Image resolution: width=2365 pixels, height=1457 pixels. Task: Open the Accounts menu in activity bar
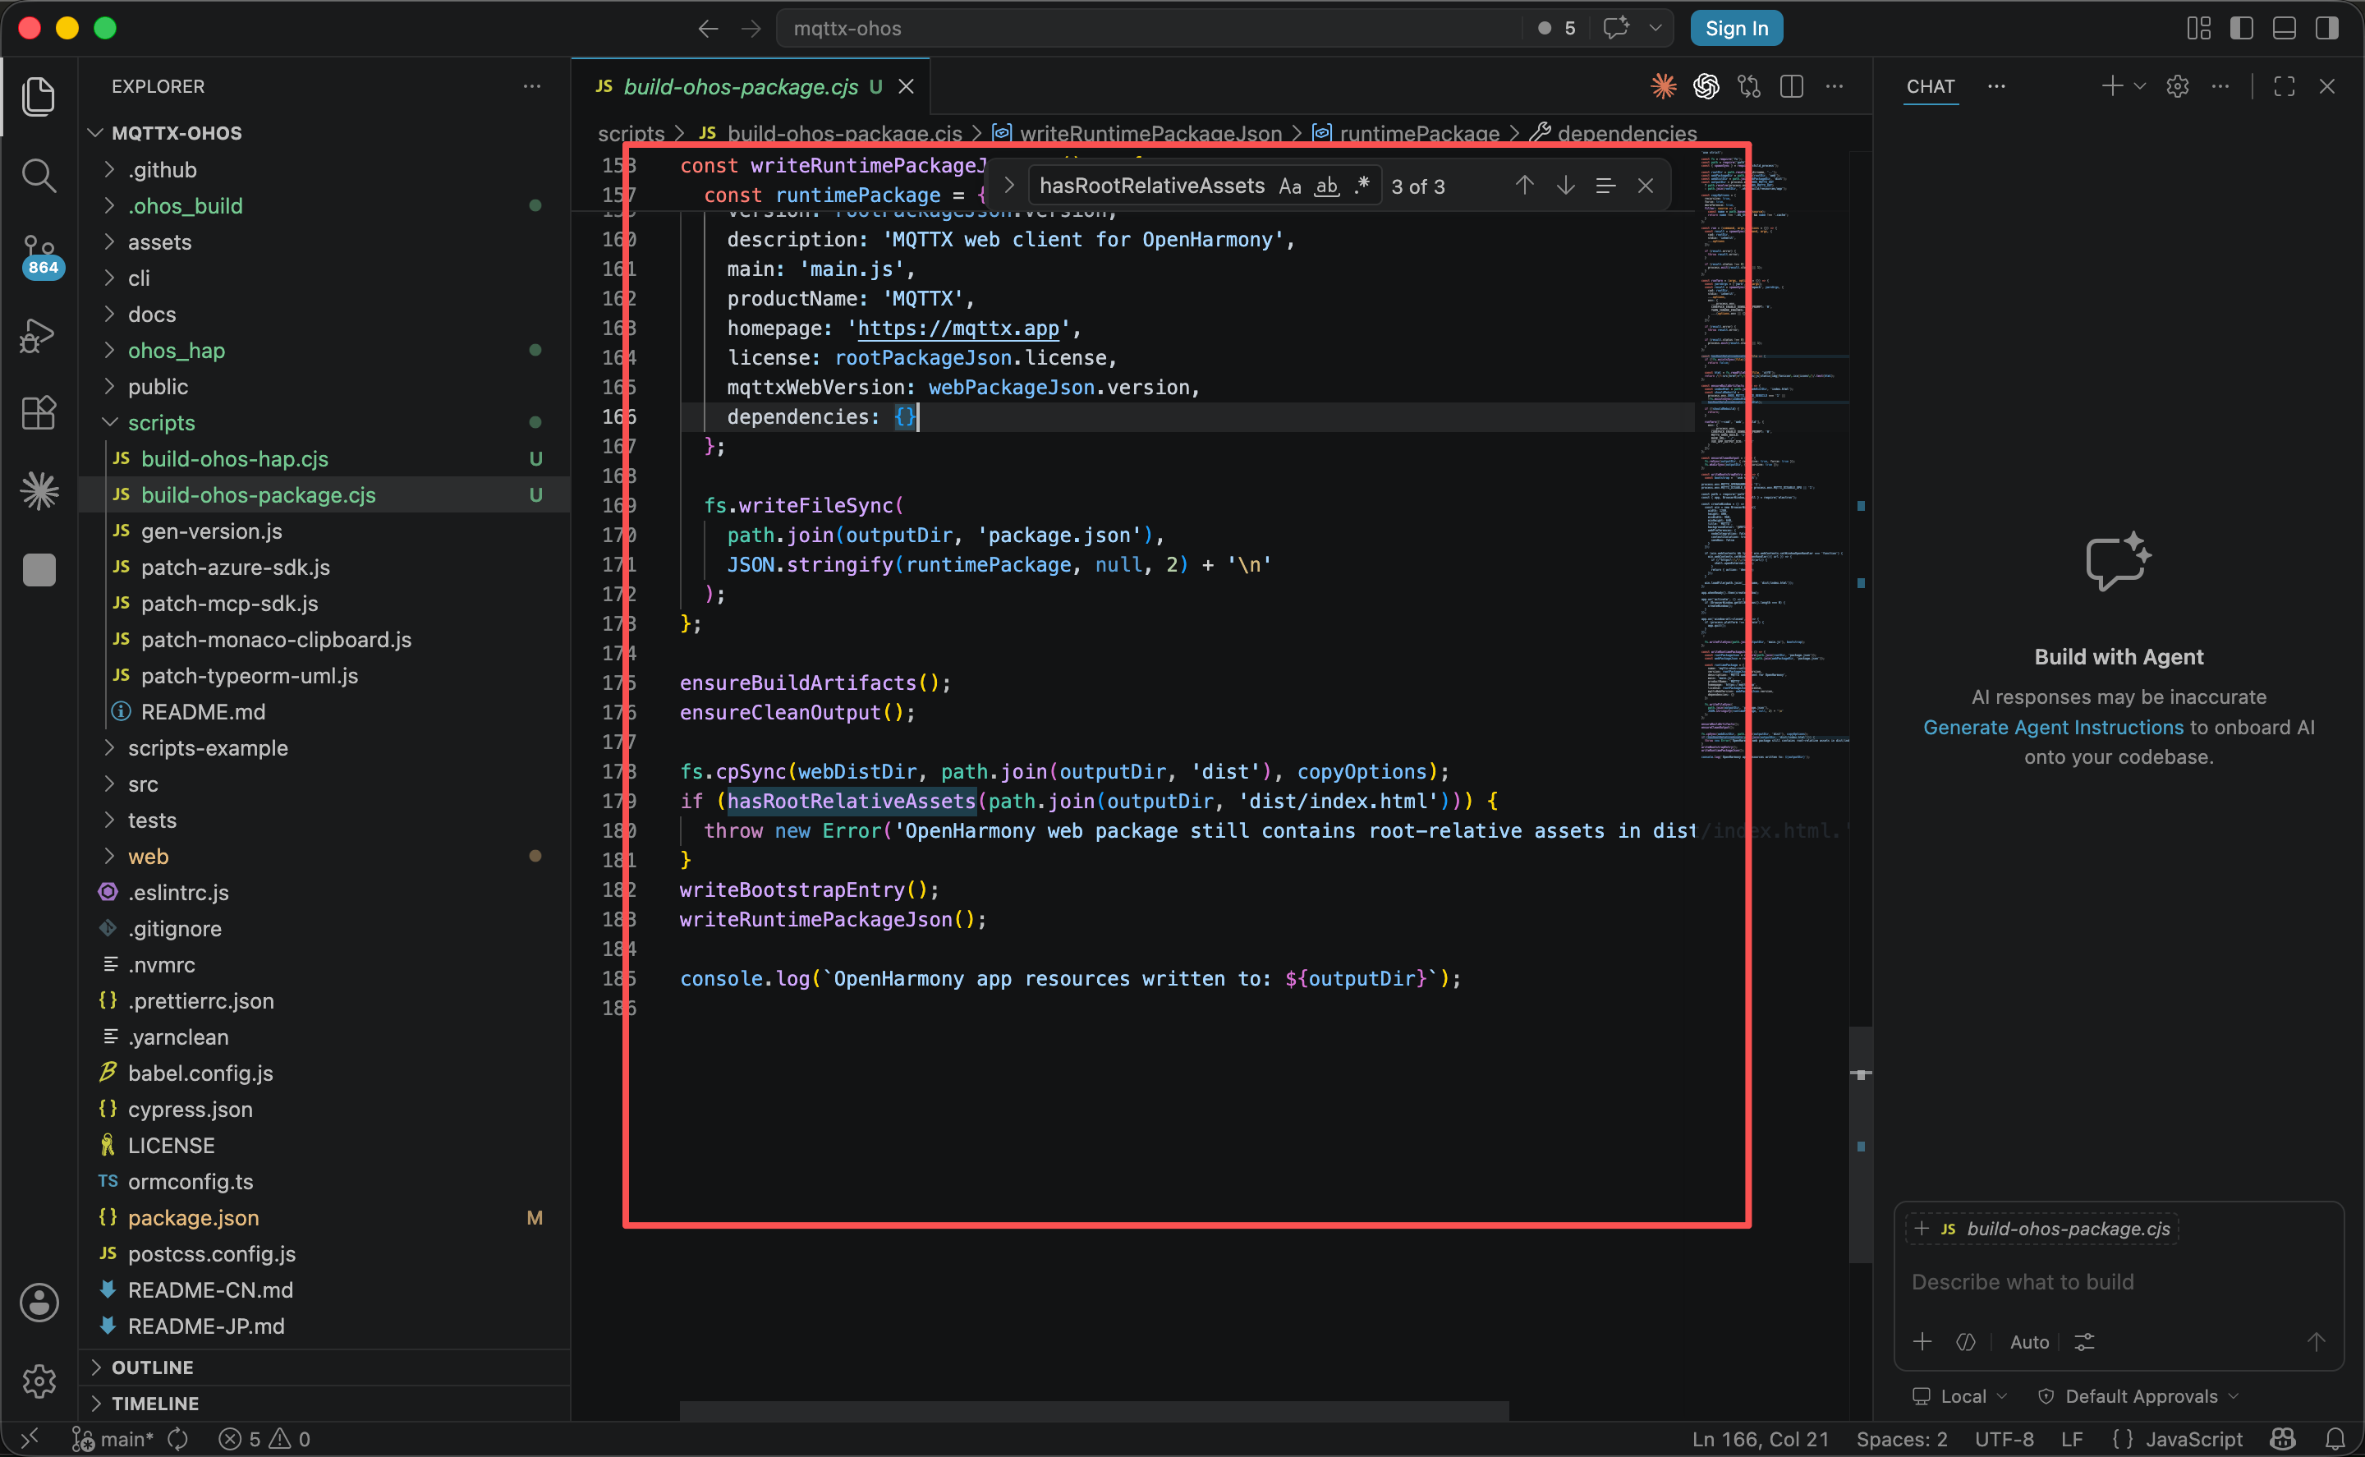pos(39,1303)
